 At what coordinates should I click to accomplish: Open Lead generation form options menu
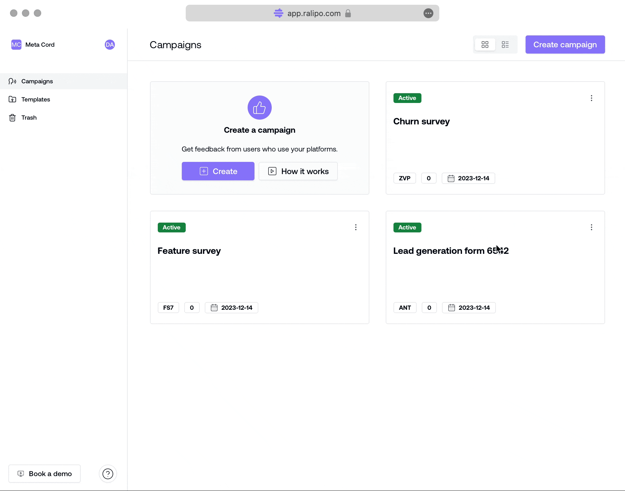click(591, 227)
